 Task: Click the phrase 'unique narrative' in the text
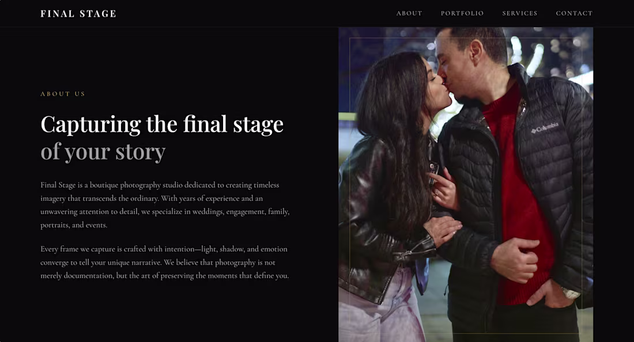tap(134, 263)
